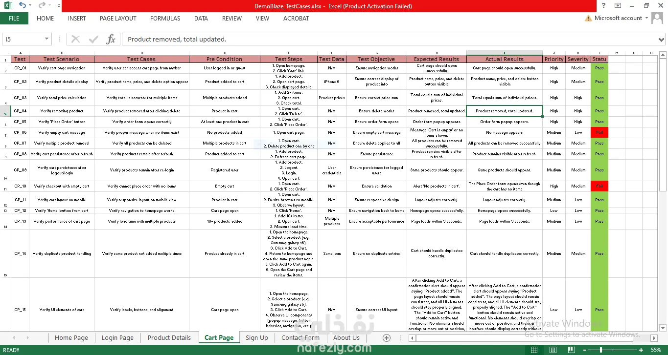
Task: Switch to the Login Page sheet tab
Action: point(117,337)
